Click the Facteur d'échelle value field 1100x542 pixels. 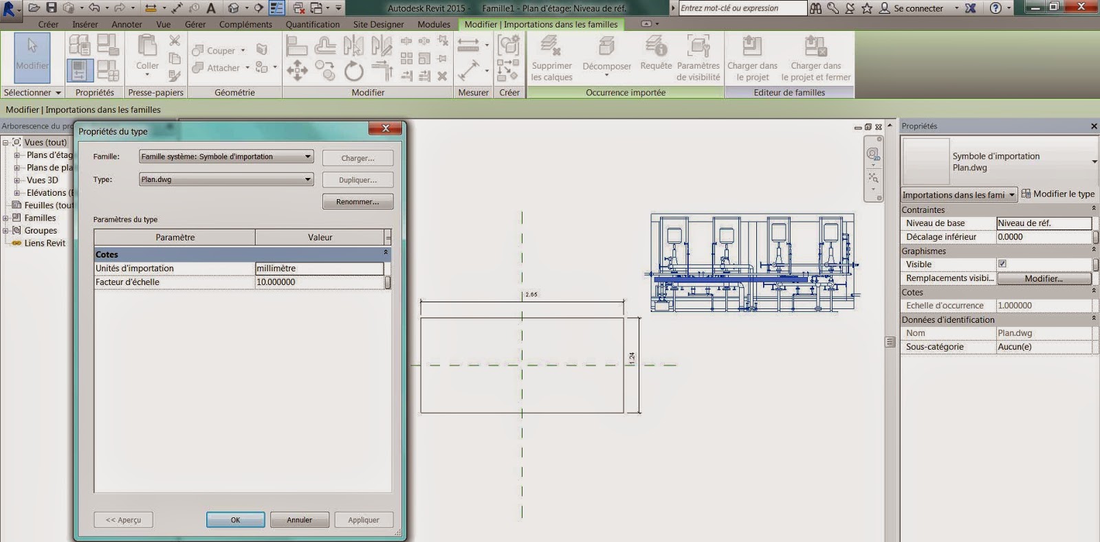pyautogui.click(x=319, y=282)
